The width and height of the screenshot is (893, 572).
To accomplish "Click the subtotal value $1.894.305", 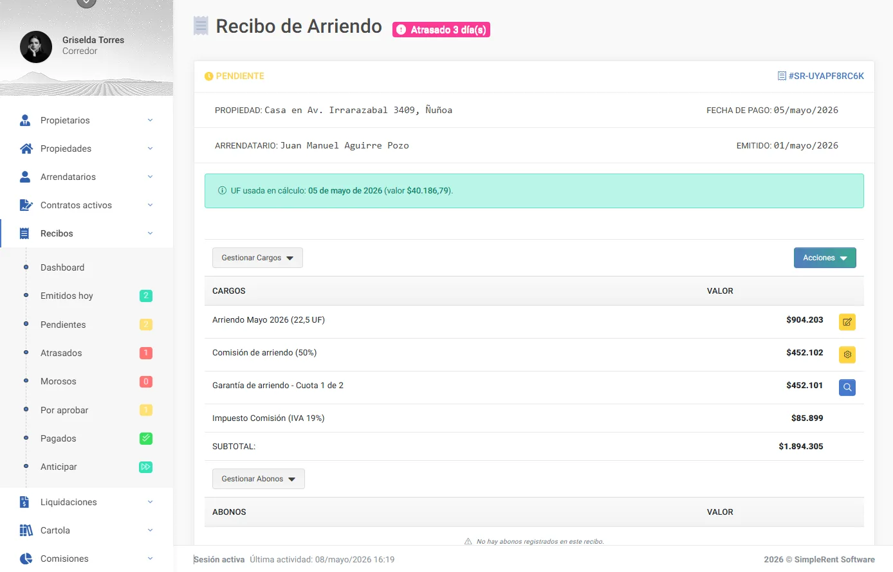I will [x=801, y=446].
